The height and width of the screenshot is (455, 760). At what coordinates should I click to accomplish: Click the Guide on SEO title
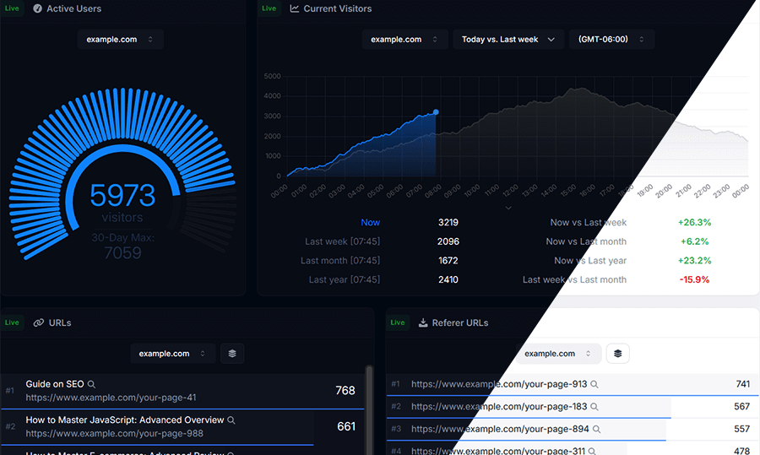[x=55, y=384]
